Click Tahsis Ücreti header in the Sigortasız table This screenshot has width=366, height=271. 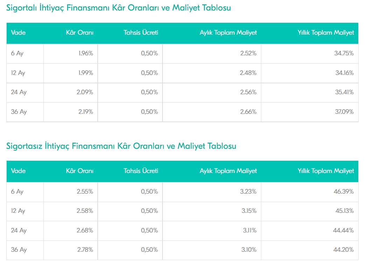coord(141,171)
